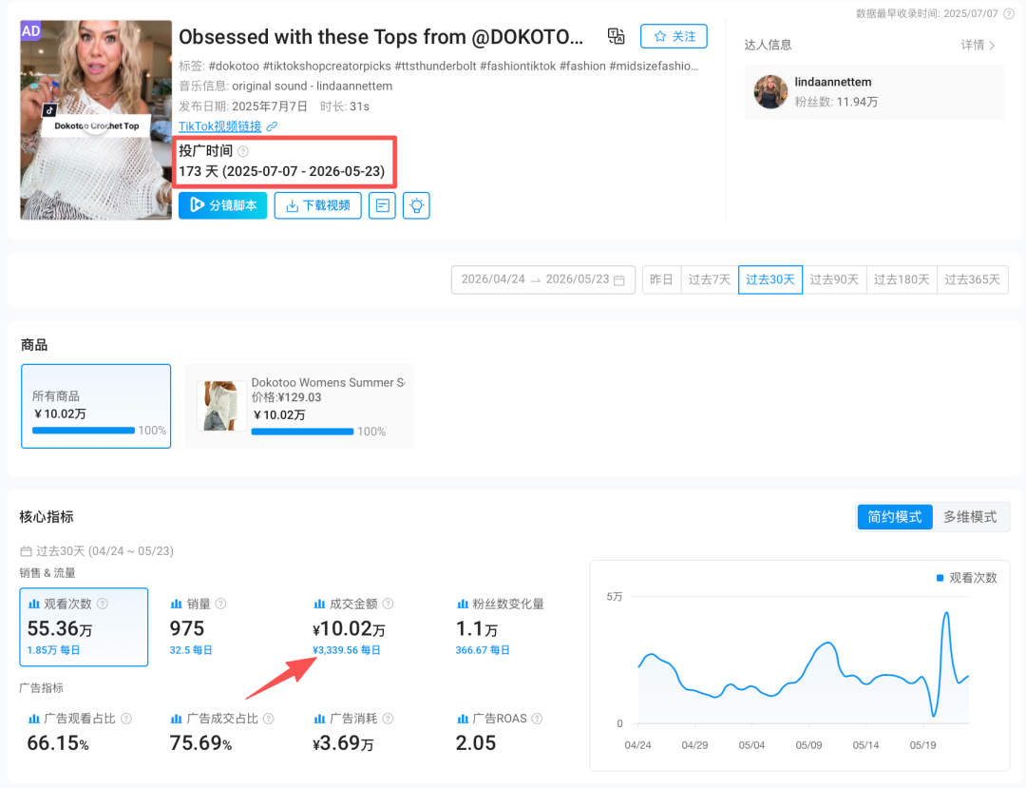
Task: Click the 标签 hashtag line #dokotoo
Action: 438,67
